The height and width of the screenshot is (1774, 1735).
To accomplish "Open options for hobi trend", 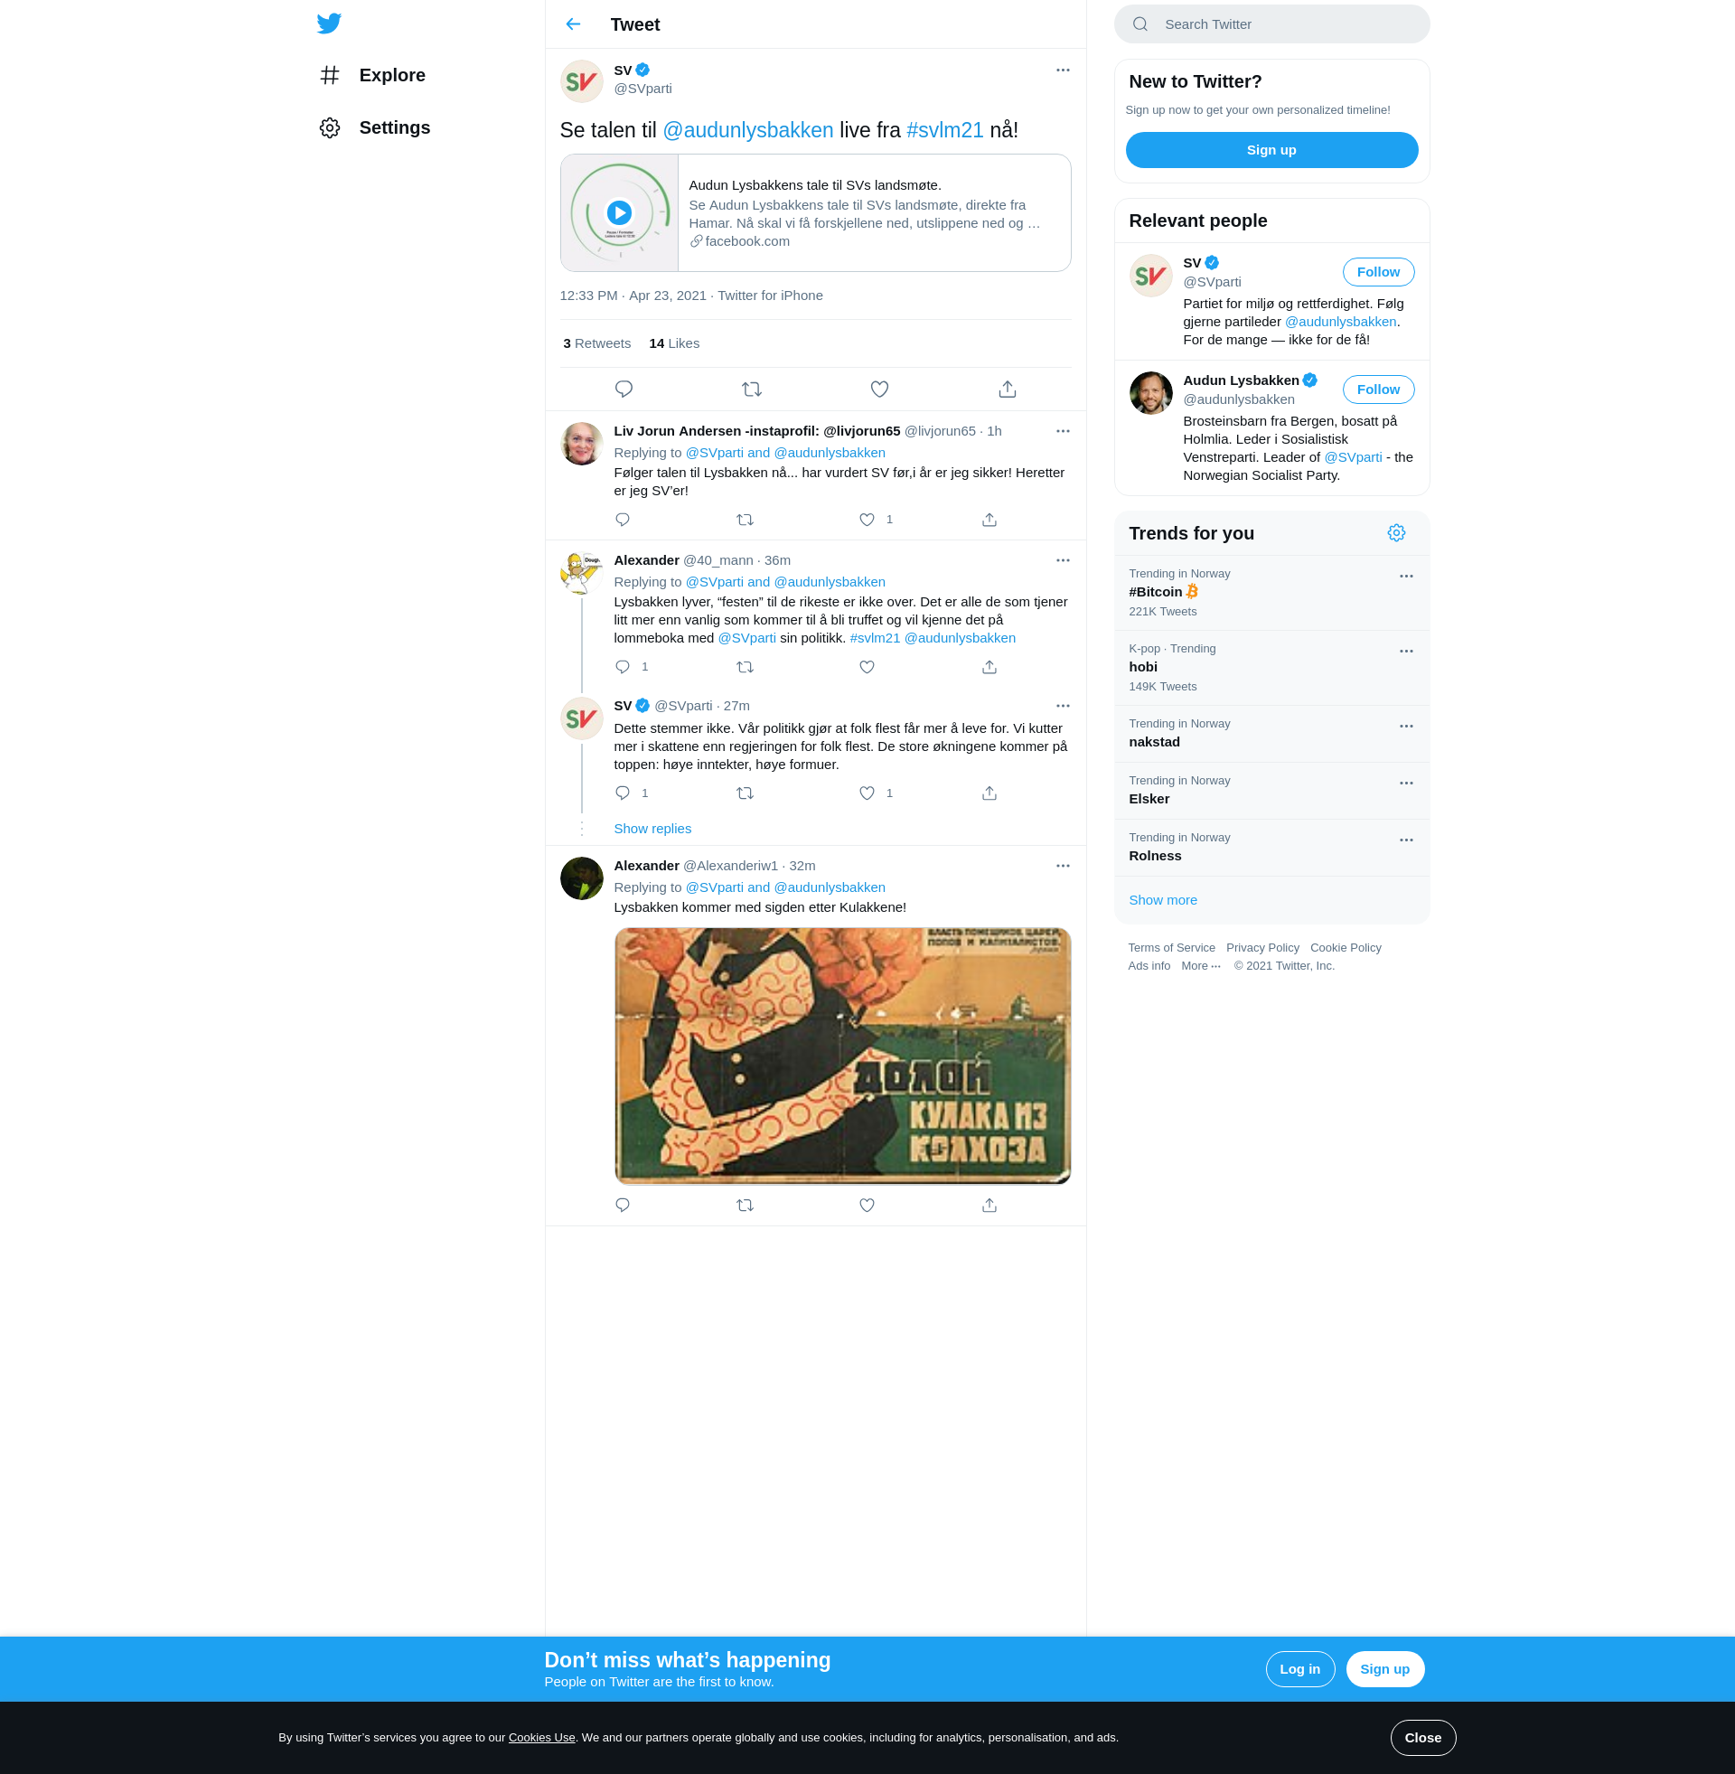I will (1406, 652).
